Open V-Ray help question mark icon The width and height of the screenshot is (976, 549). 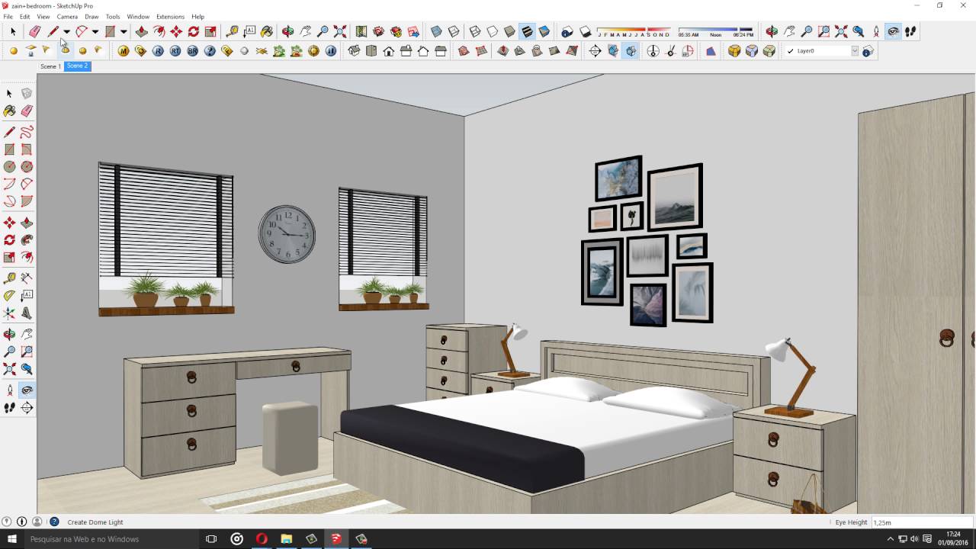pyautogui.click(x=210, y=51)
